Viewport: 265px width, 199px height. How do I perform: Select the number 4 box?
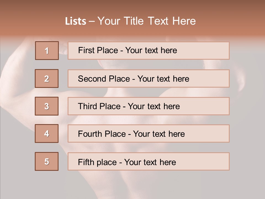[x=47, y=133]
